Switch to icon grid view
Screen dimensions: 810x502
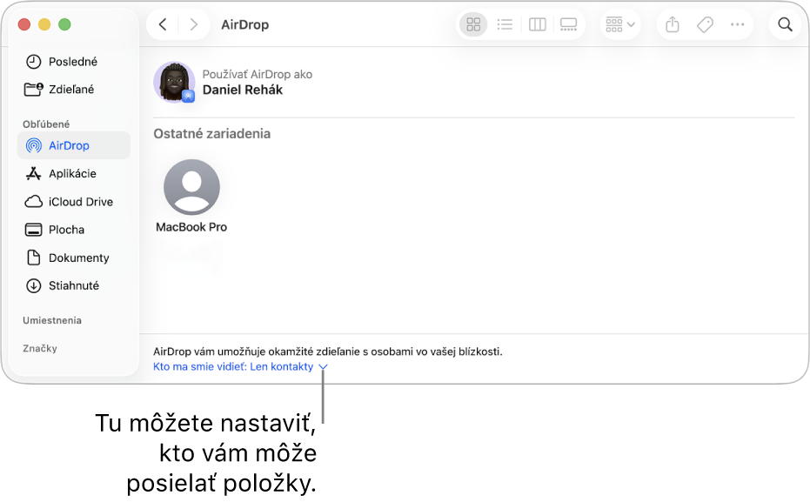[x=473, y=24]
